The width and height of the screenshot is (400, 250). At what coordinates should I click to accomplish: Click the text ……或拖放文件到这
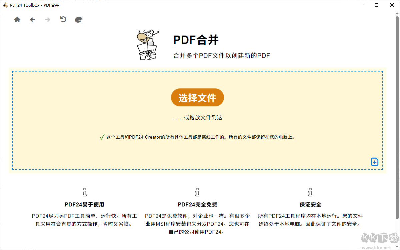(197, 117)
